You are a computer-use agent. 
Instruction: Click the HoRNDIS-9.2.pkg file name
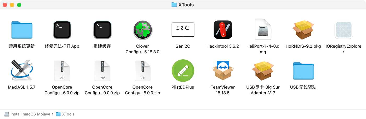click(x=303, y=46)
